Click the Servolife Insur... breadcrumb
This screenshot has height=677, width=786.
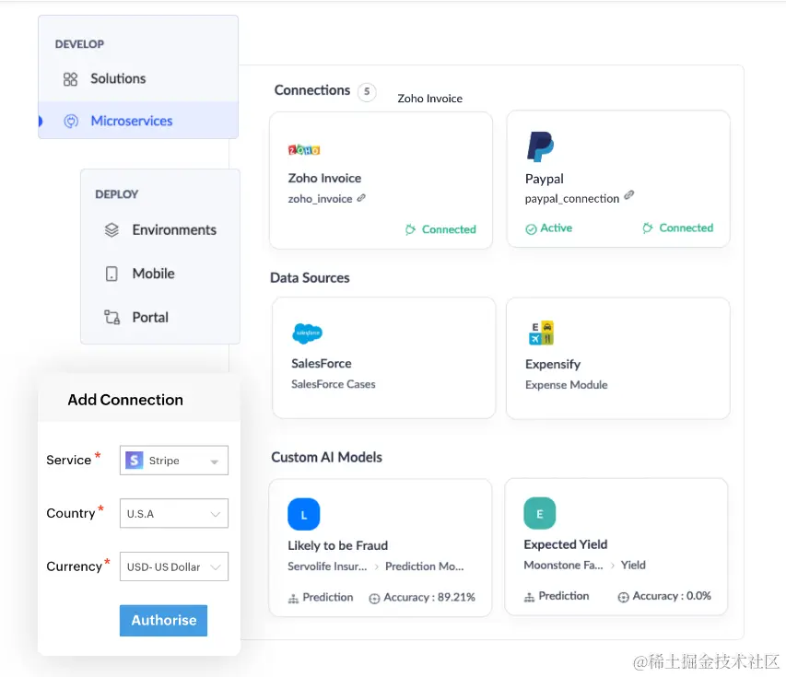327,566
